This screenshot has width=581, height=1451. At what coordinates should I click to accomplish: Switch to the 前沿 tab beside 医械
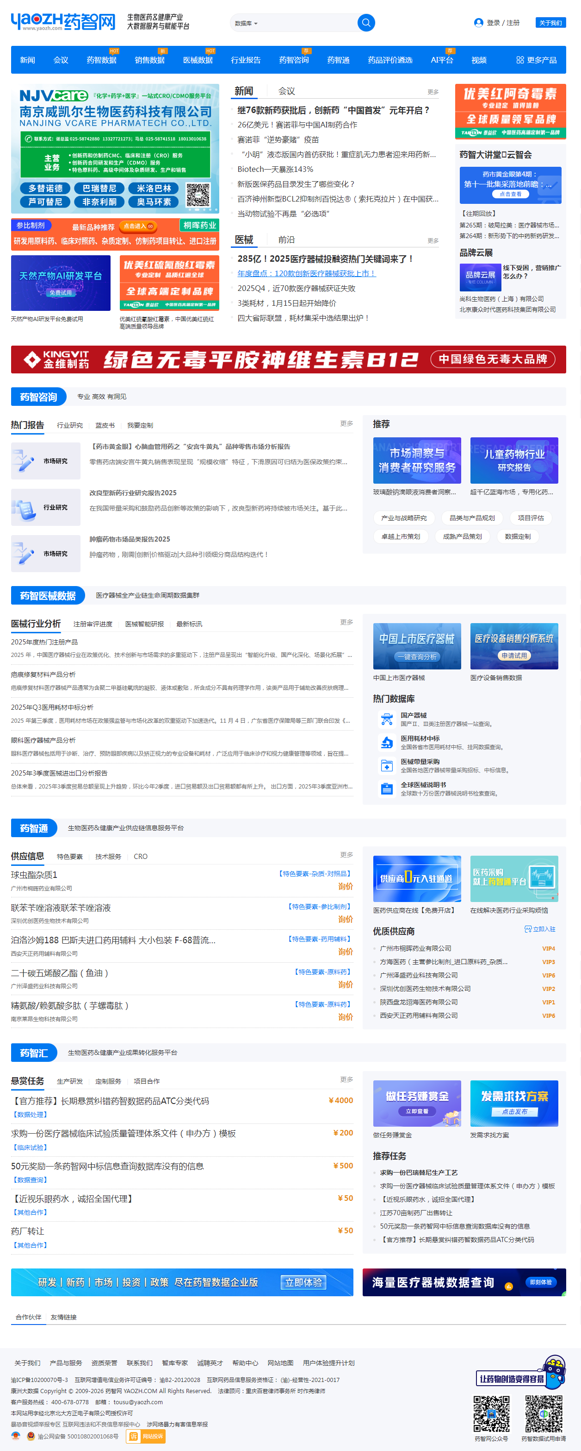tap(286, 240)
